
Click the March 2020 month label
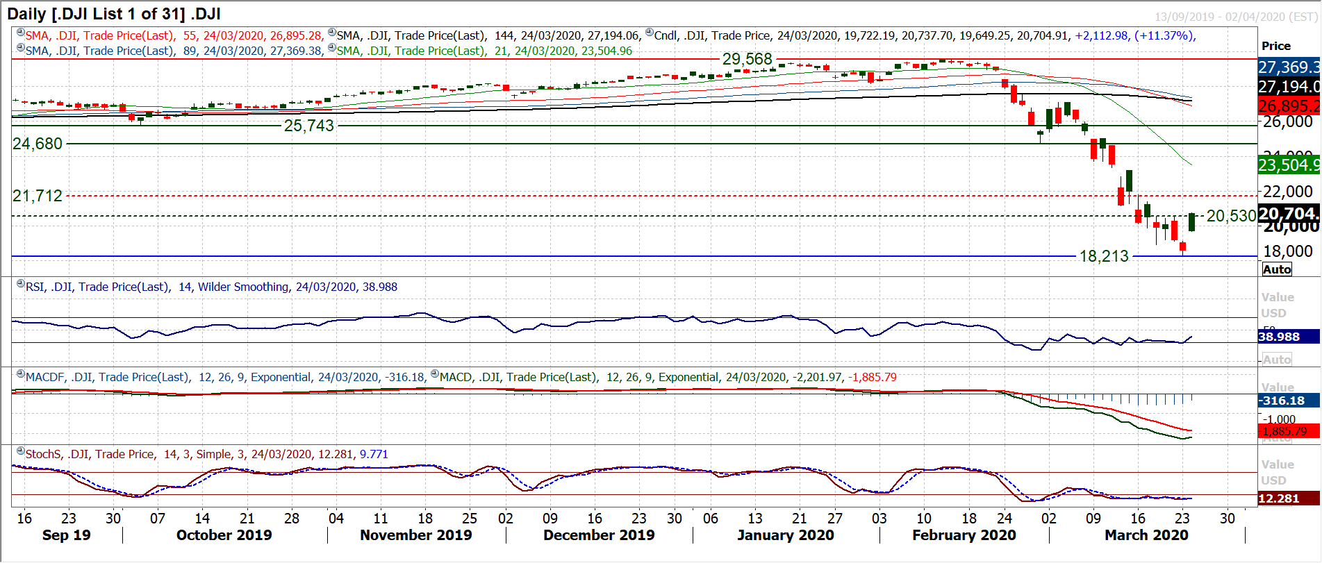pos(1146,535)
